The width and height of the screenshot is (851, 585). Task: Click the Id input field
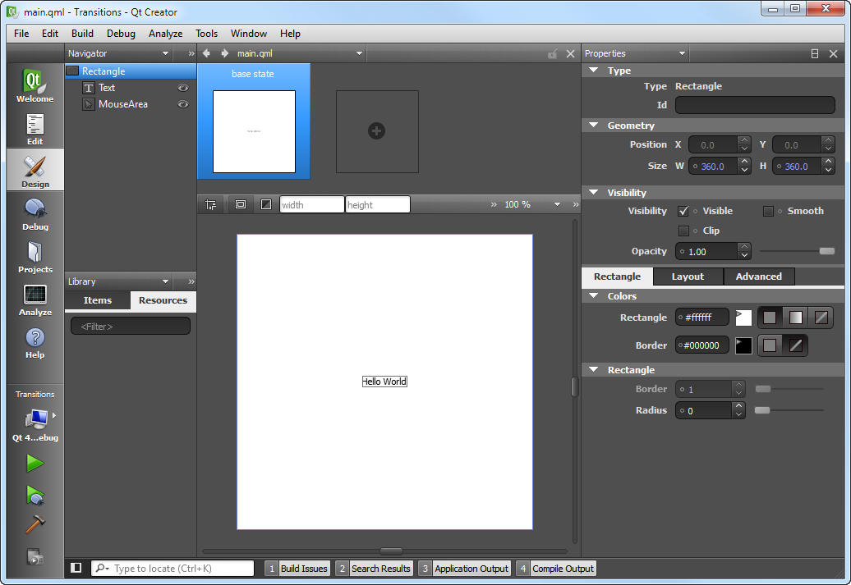(755, 105)
